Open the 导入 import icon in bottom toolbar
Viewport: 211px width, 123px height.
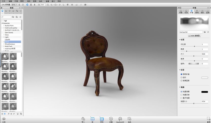pyautogui.click(x=83, y=119)
